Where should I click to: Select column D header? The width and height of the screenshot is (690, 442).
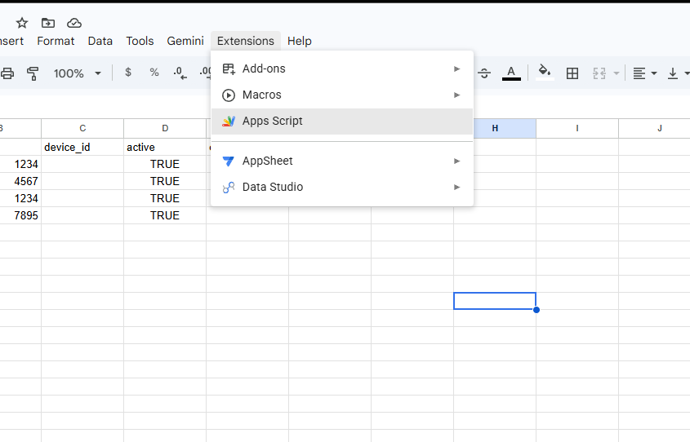pyautogui.click(x=165, y=128)
